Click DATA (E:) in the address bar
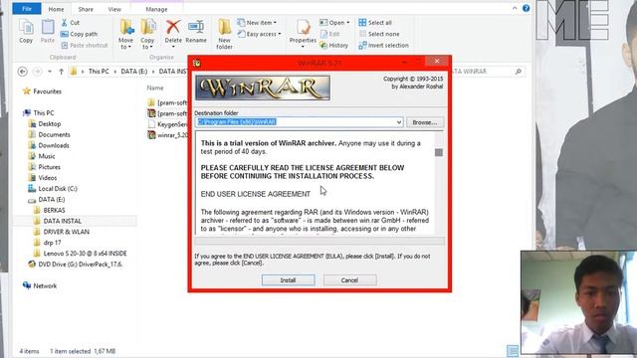 (x=134, y=72)
